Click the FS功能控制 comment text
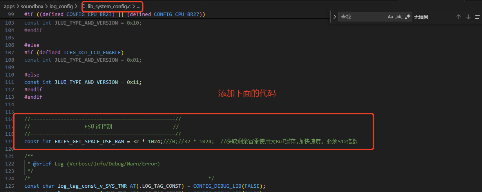Viewport: 482px width, 192px height. [x=98, y=126]
